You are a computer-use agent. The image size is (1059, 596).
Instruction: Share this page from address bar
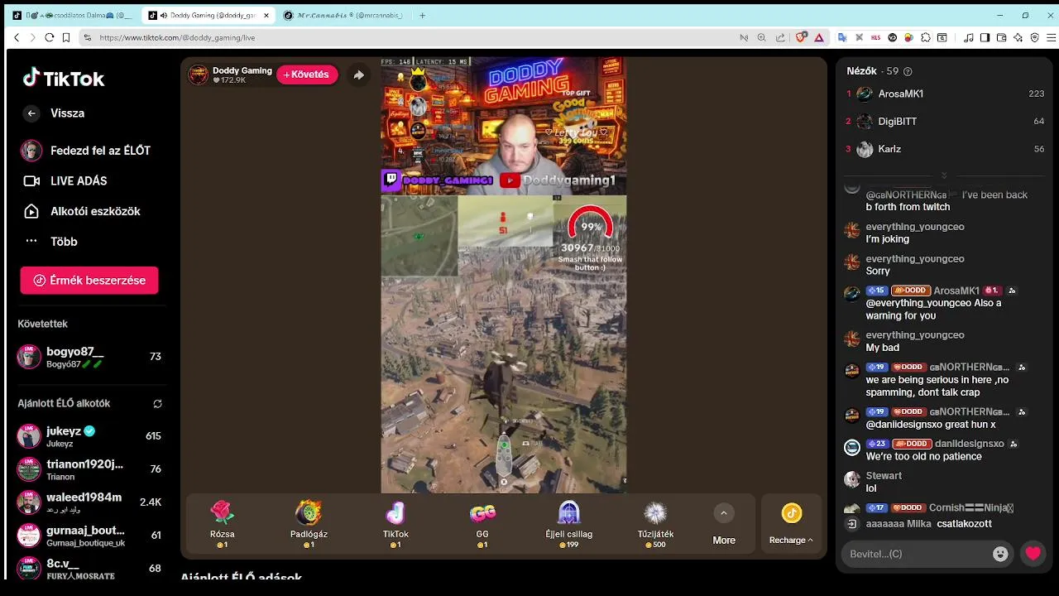[x=780, y=37]
